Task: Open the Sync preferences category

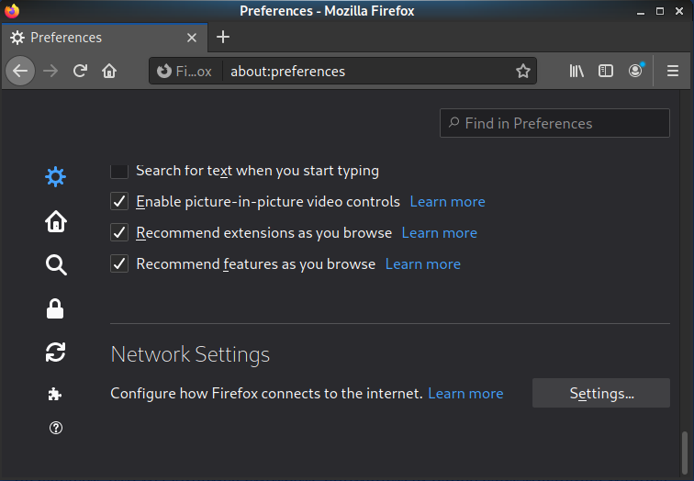Action: (x=56, y=352)
